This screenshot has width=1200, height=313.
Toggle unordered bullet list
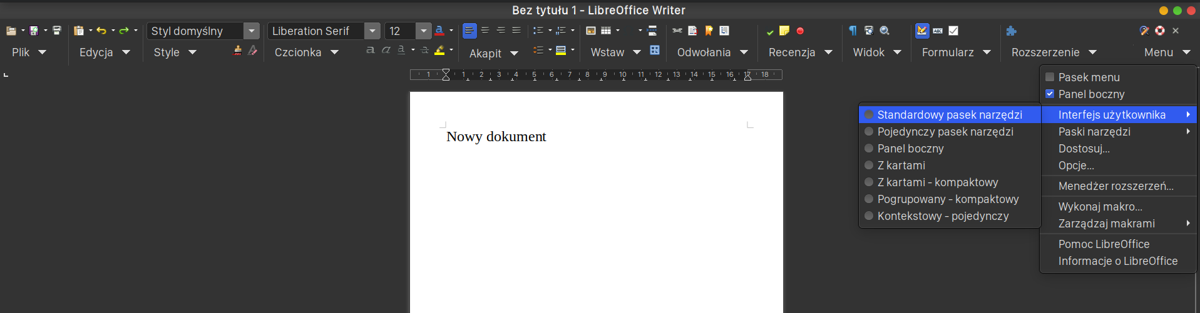(x=538, y=31)
